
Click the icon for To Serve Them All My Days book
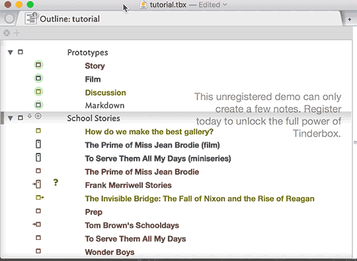coord(38,238)
